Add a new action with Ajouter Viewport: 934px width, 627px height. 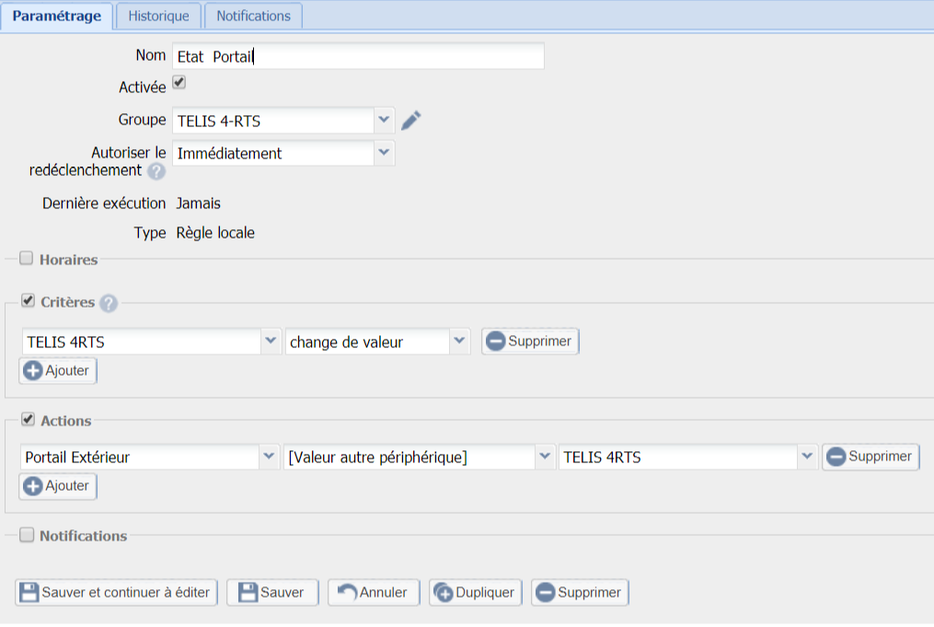(58, 486)
